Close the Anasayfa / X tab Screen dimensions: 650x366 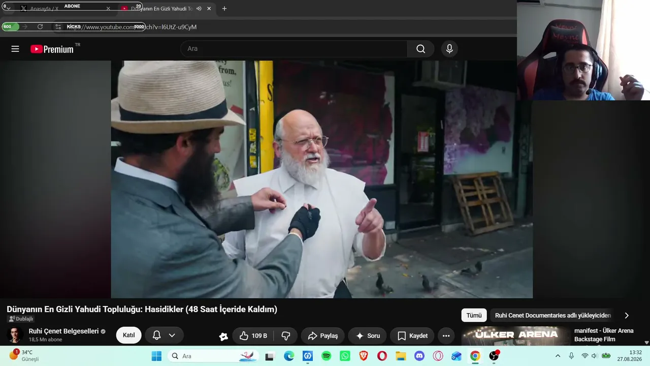coord(108,9)
